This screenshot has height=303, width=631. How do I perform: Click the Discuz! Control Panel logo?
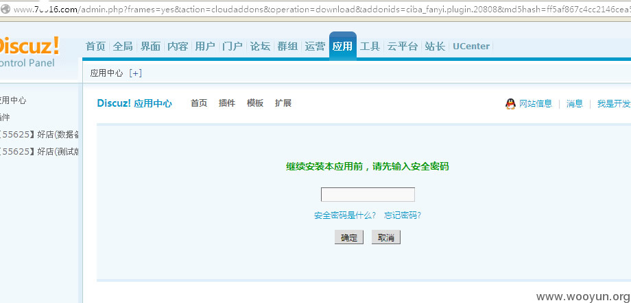29,53
